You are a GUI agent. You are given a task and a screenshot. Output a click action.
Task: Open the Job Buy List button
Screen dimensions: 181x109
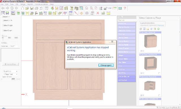[x=127, y=80]
